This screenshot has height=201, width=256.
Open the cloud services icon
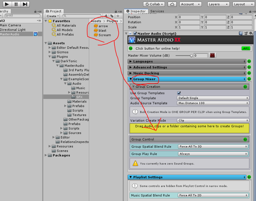173,4
